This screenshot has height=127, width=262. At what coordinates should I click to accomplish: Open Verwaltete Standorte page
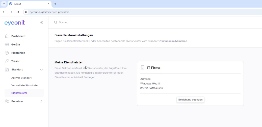(24, 85)
